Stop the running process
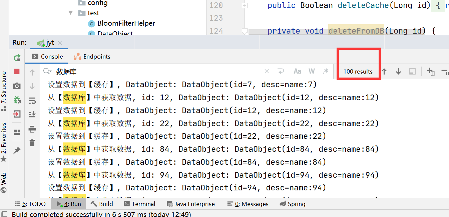Screen dimensions: 449x217 pyautogui.click(x=17, y=72)
